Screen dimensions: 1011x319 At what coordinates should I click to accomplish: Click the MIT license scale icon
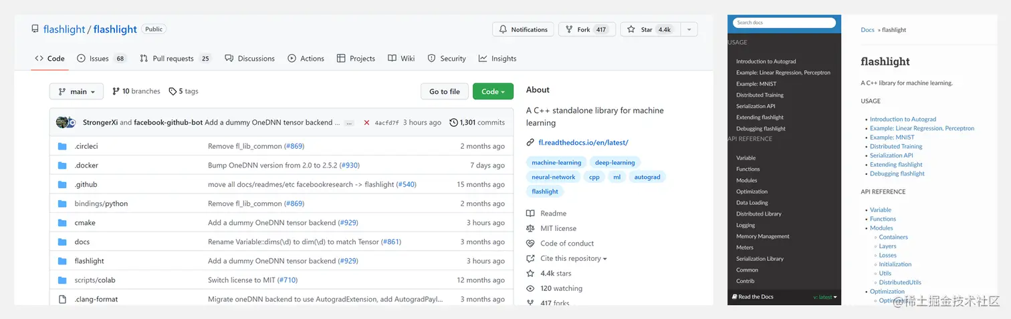[530, 228]
